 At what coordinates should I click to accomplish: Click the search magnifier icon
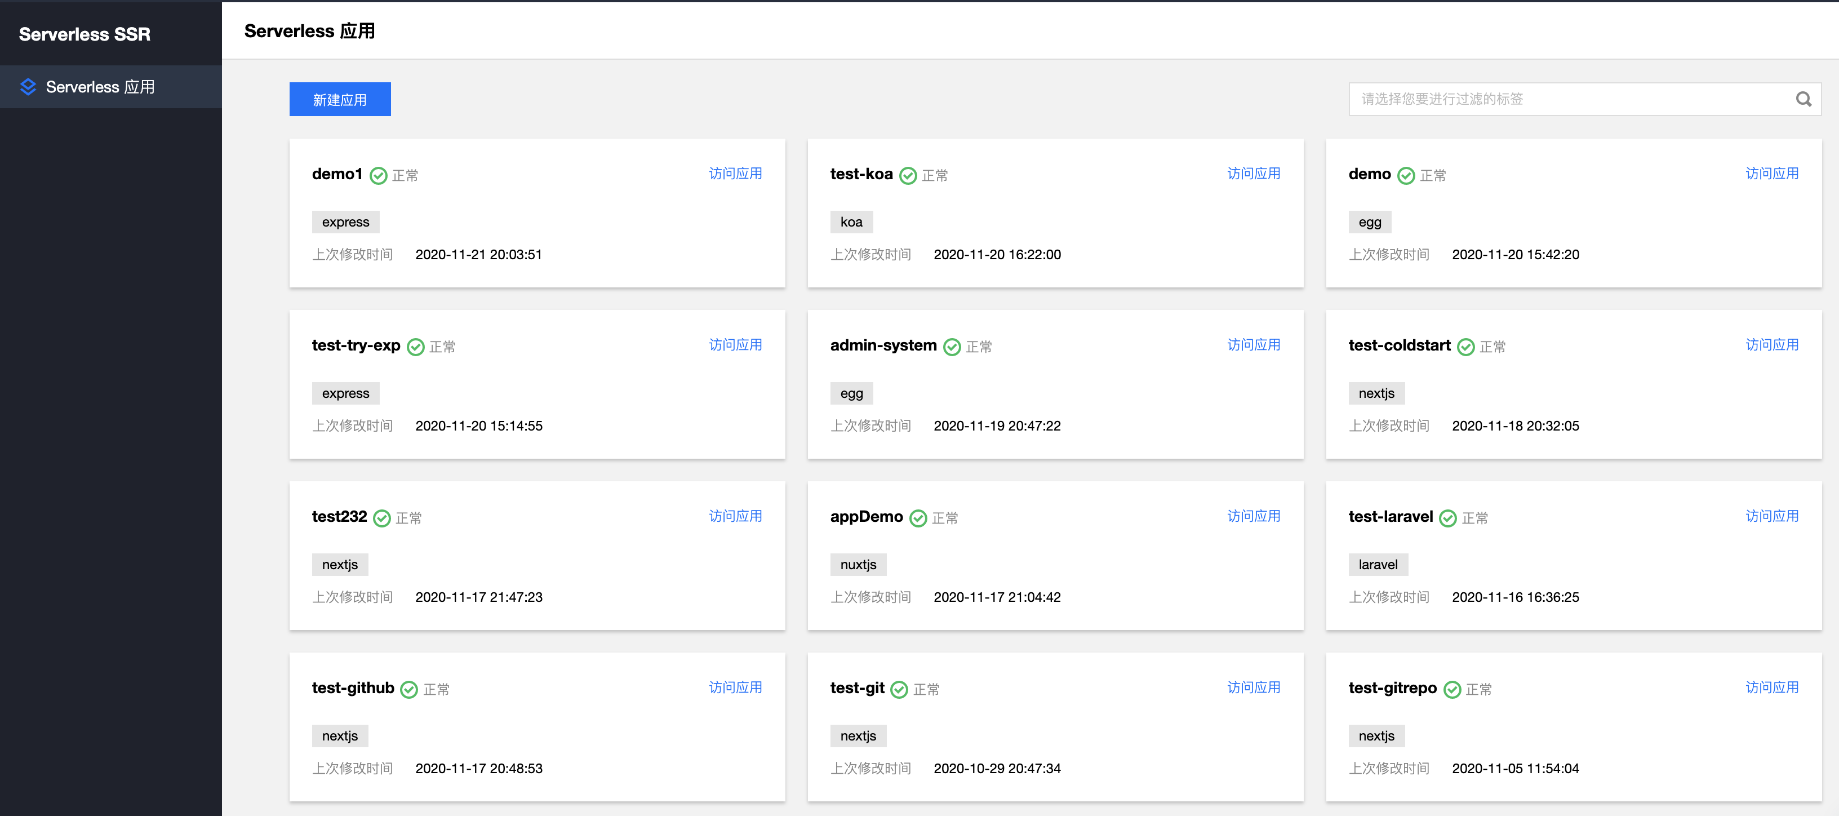pyautogui.click(x=1804, y=99)
